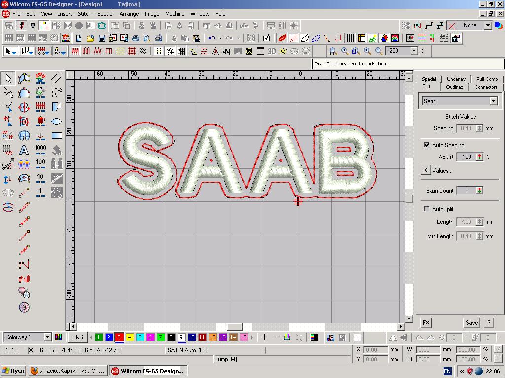This screenshot has width=505, height=378.
Task: Click the Undo arrow icon
Action: [212, 38]
